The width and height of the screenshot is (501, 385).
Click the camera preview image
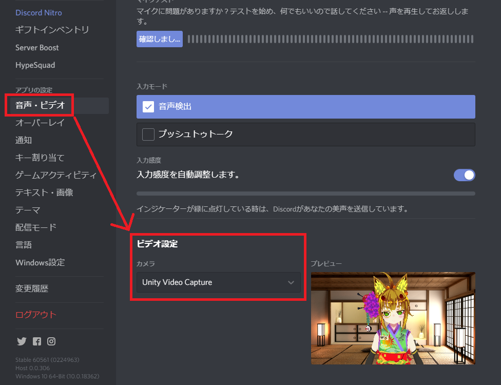coord(393,318)
